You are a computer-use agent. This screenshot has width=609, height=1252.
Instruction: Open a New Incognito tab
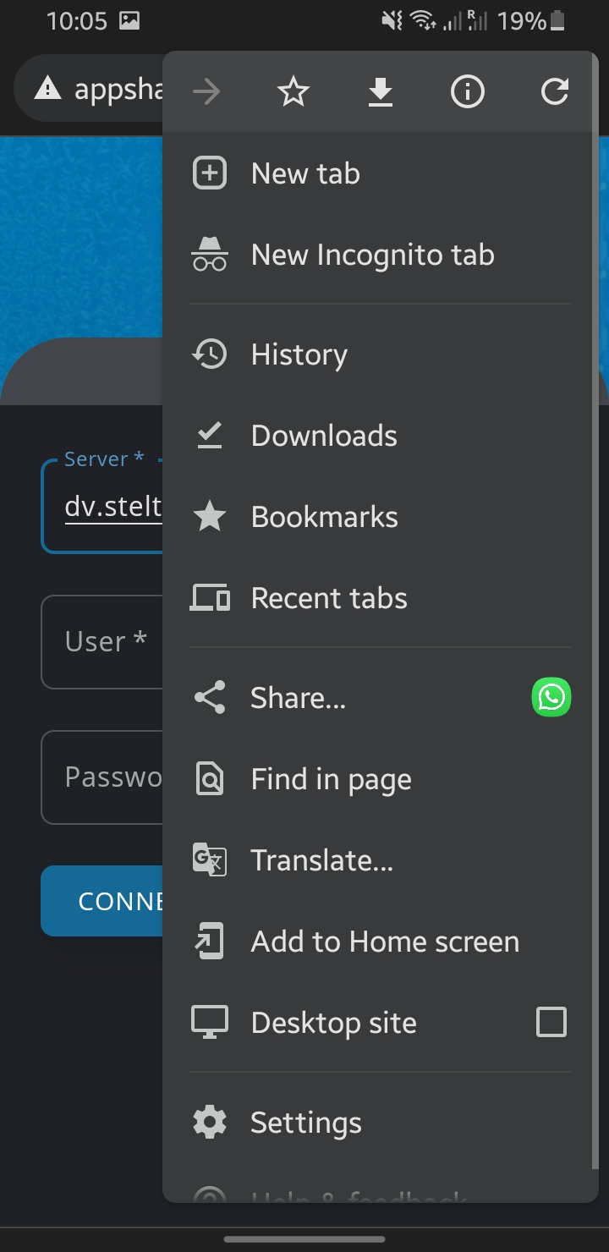pos(372,255)
